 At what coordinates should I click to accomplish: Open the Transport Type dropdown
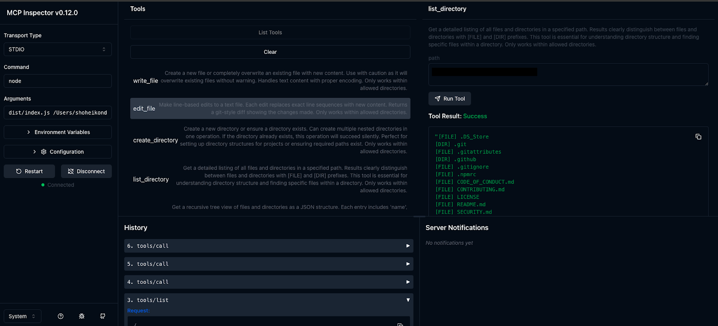(57, 49)
